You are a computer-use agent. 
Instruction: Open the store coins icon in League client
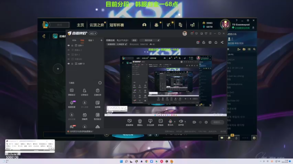tap(192, 25)
